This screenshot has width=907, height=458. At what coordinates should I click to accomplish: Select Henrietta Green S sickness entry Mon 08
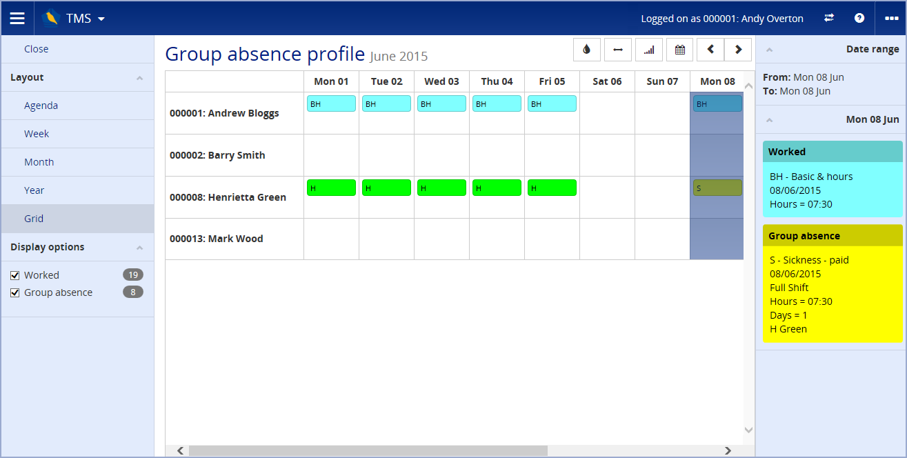717,188
